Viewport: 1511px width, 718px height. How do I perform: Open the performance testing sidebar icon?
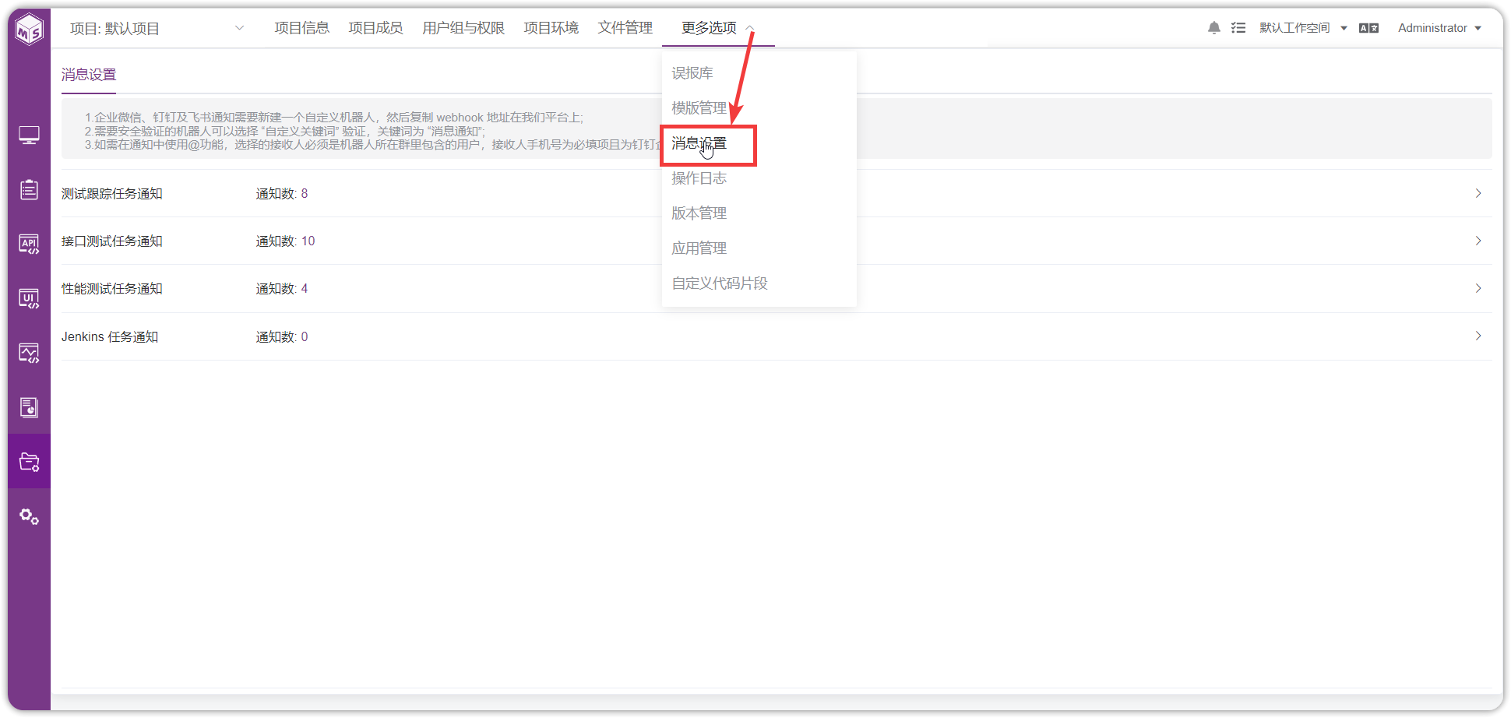tap(29, 354)
